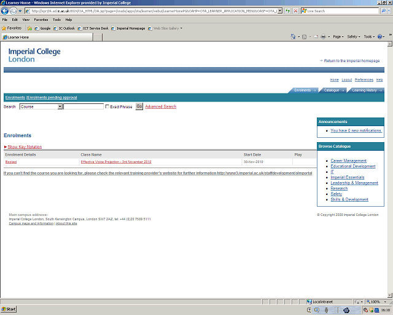Screen dimensions: 393x315
Task: Click the browser Back arrow button
Action: point(5,11)
